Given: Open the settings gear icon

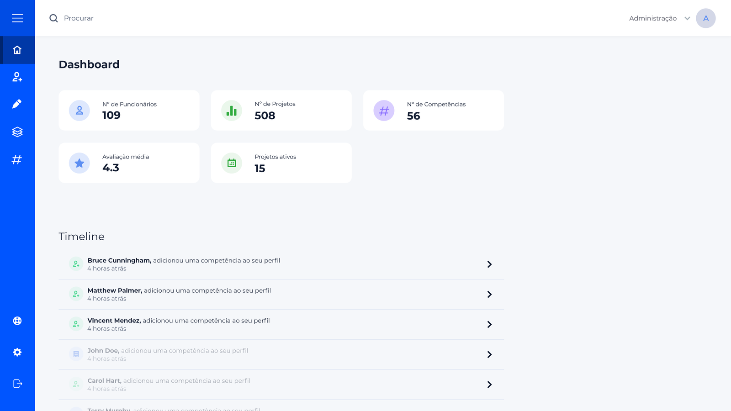Looking at the screenshot, I should click(17, 352).
